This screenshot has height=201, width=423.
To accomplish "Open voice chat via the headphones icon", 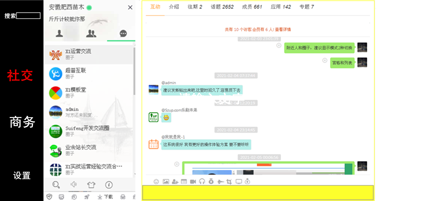I will click(x=202, y=181).
